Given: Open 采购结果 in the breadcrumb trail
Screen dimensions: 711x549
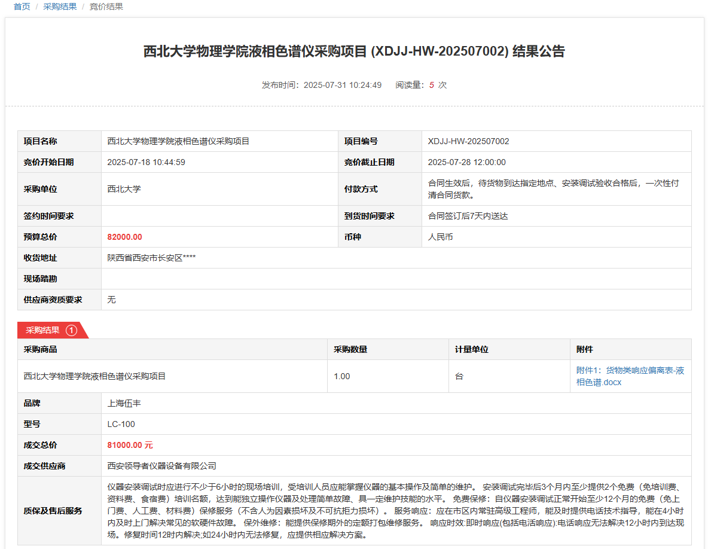Looking at the screenshot, I should coord(60,7).
